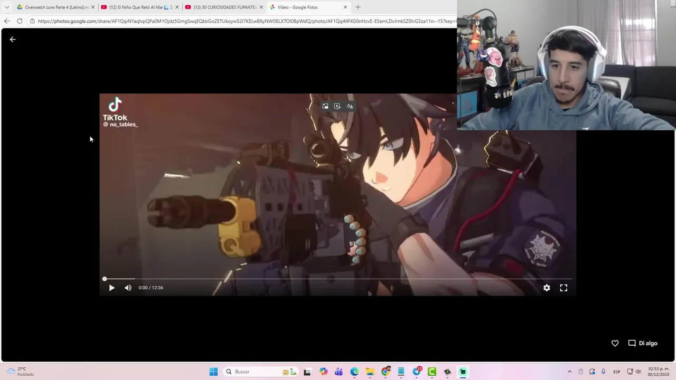This screenshot has height=380, width=676.
Task: Reload the page
Action: pos(20,21)
